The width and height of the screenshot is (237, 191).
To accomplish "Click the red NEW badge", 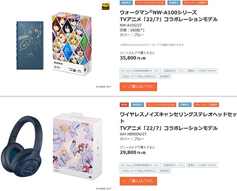I will [124, 105].
